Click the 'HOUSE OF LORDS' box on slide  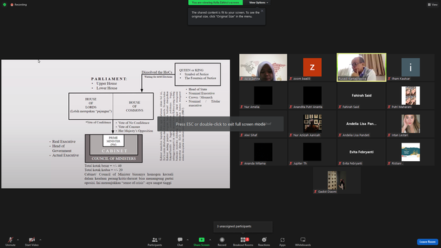[x=91, y=106]
